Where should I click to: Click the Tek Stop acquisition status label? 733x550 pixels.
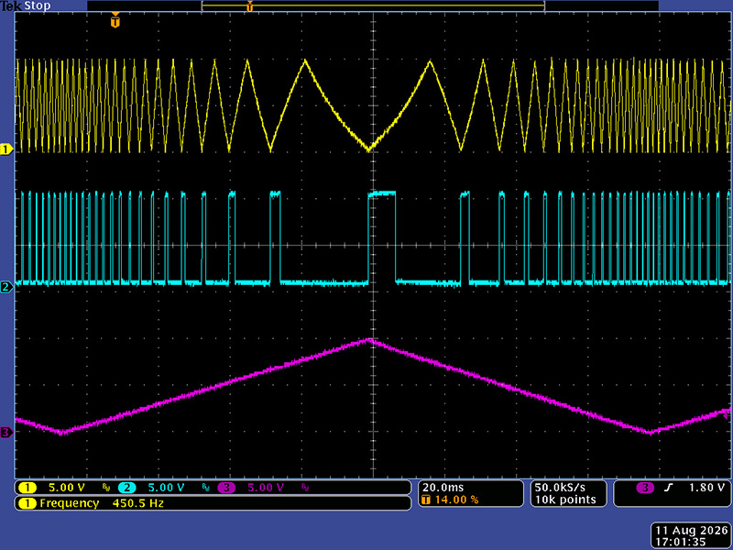coord(26,6)
